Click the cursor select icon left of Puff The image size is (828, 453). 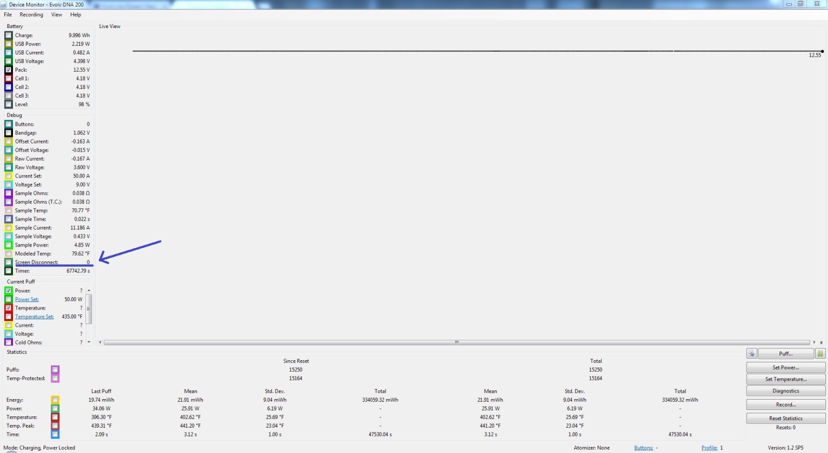pos(751,354)
